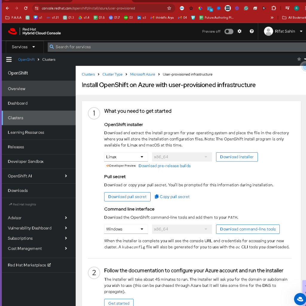Open the chat support bubble icon
Screen dimensions: 306x306
300,299
